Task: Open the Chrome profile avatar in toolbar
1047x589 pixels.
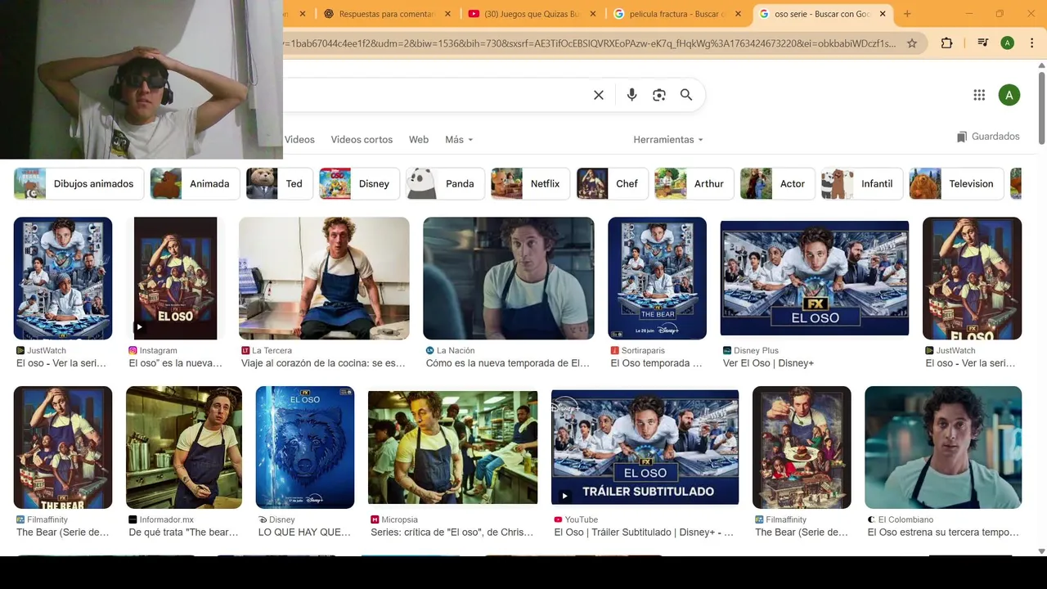Action: tap(1008, 43)
